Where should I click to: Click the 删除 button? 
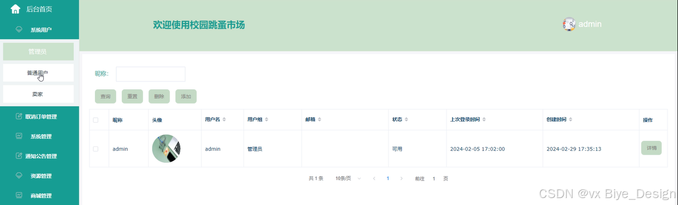click(159, 96)
